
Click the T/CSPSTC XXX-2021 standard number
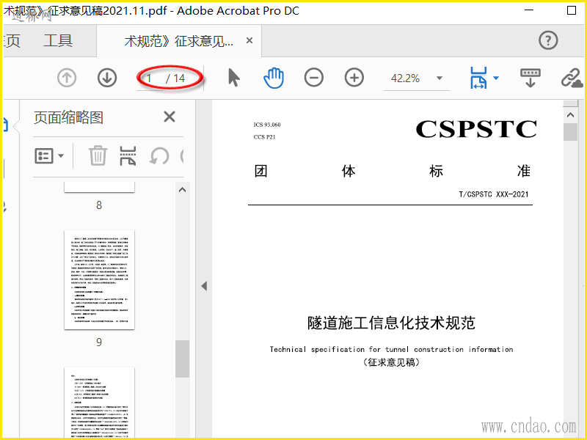pos(494,194)
